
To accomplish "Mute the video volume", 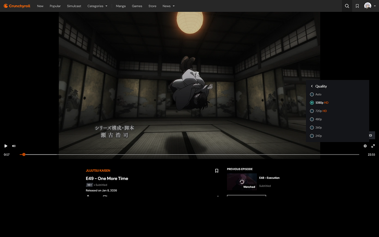I will click(14, 146).
